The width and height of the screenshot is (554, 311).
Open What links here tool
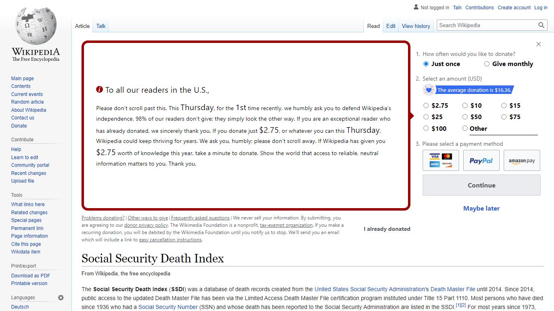pos(28,204)
